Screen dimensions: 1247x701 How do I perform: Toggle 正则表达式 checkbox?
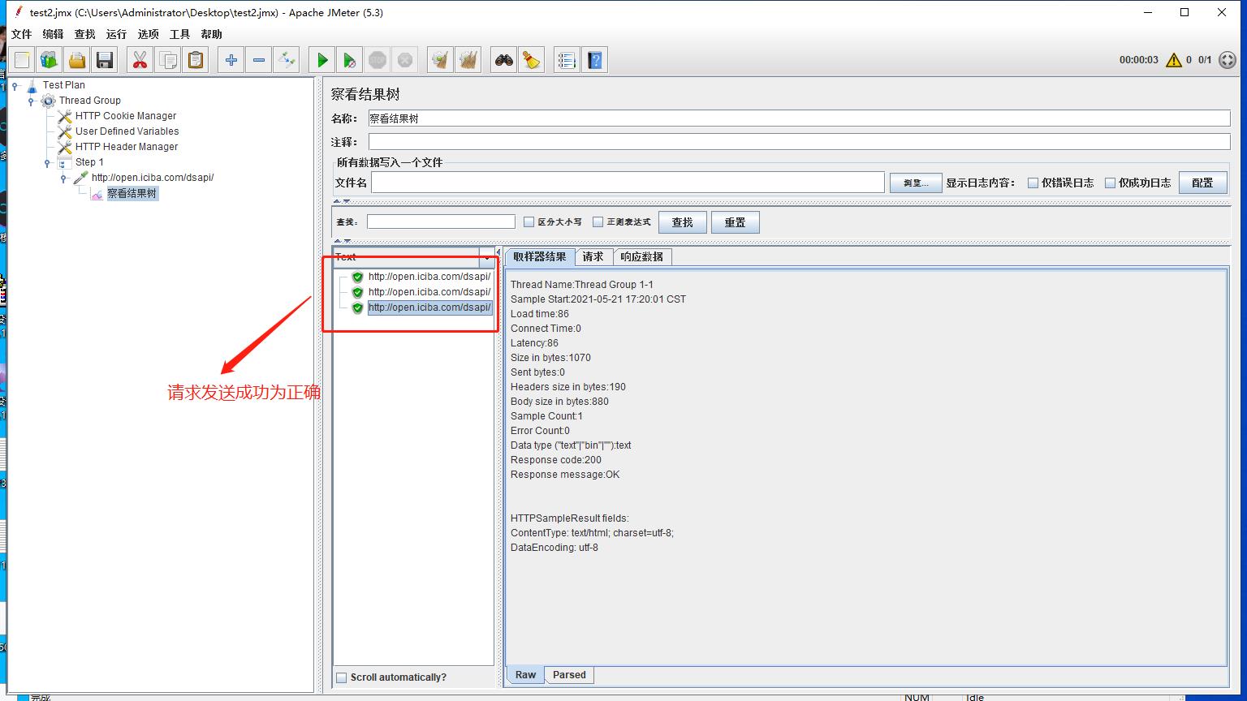[598, 222]
